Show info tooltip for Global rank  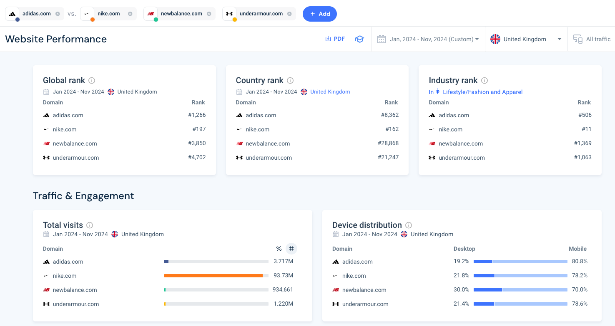pyautogui.click(x=92, y=81)
